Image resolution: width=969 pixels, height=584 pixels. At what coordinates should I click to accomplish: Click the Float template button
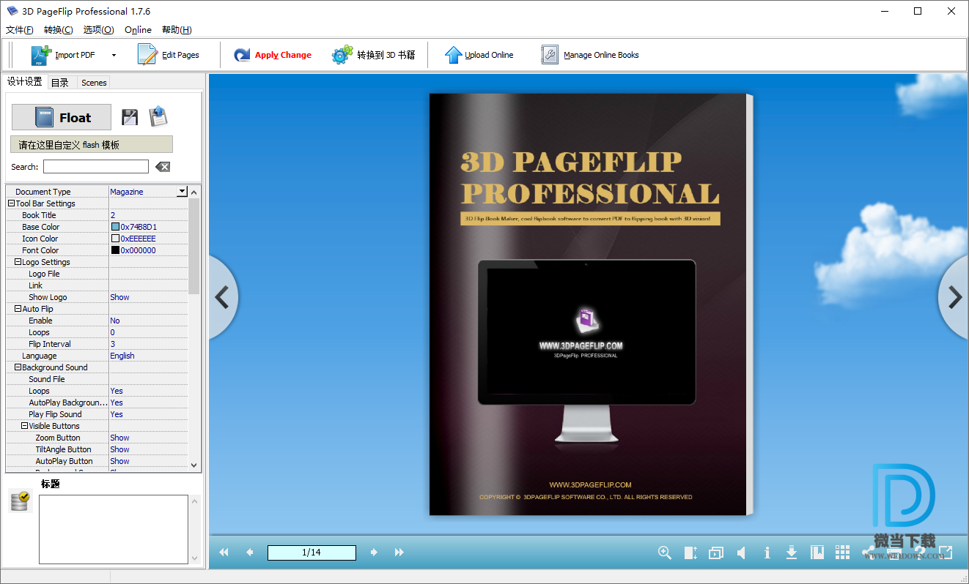pyautogui.click(x=62, y=117)
